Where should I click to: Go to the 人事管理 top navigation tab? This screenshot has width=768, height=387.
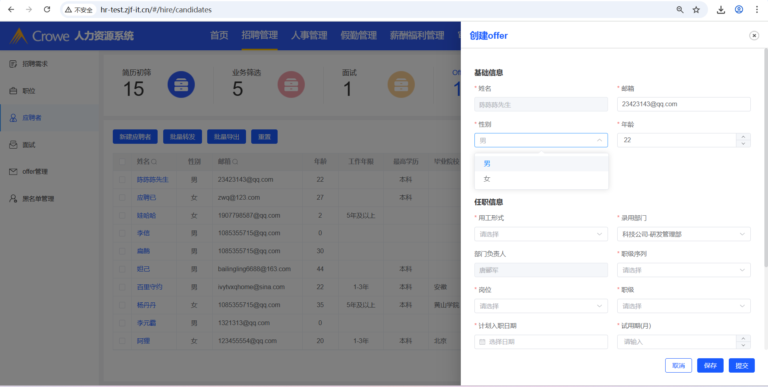(x=309, y=36)
